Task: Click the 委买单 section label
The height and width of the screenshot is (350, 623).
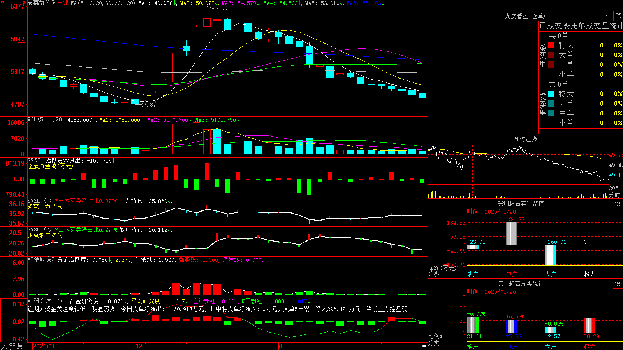Action: click(x=543, y=55)
